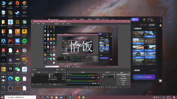Screen dimensions: 177x99
Task: Open the OBS 工具(T) menu
Action: (x=63, y=24)
